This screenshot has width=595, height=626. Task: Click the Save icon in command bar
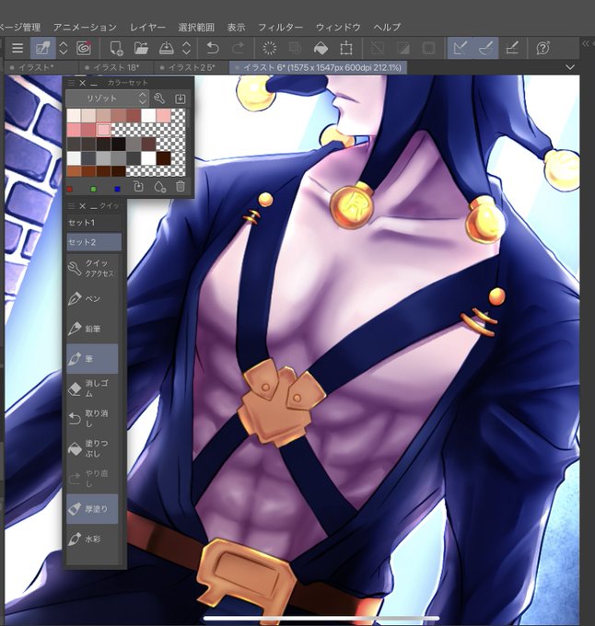pos(166,48)
